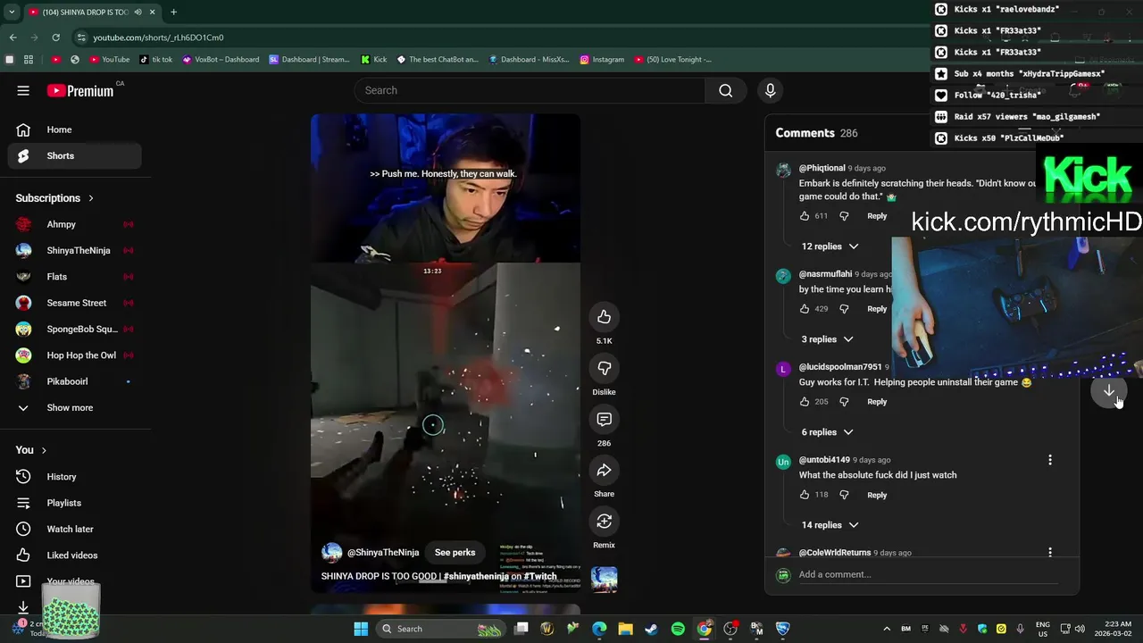1143x643 pixels.
Task: Open Spotify from the taskbar
Action: coord(678,629)
